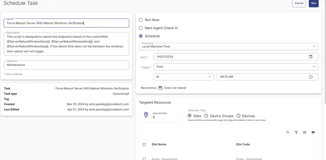Open the filter funnel icon
326x160 pixels.
click(296, 132)
